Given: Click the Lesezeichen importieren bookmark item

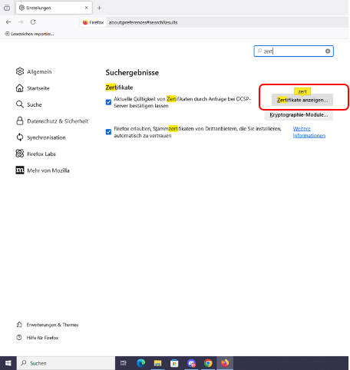Looking at the screenshot, I should pyautogui.click(x=29, y=34).
